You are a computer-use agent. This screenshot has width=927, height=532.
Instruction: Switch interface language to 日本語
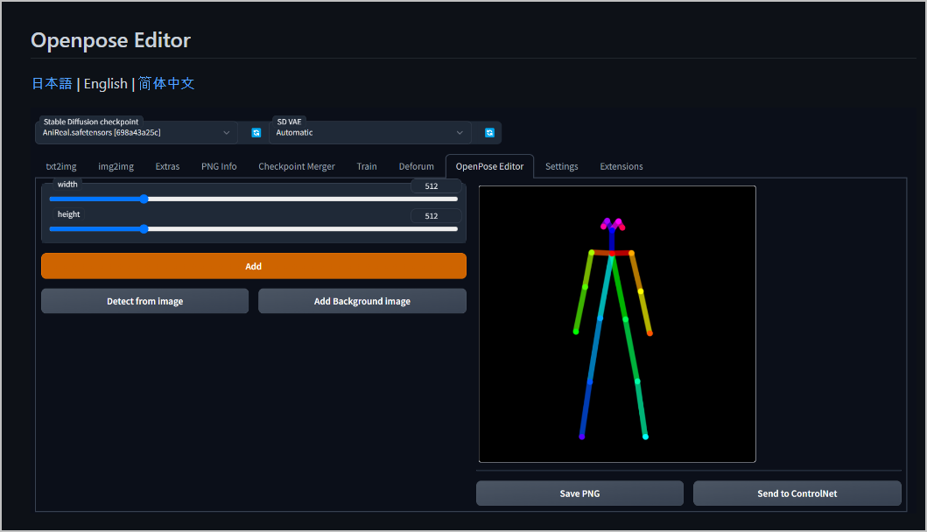(x=52, y=83)
